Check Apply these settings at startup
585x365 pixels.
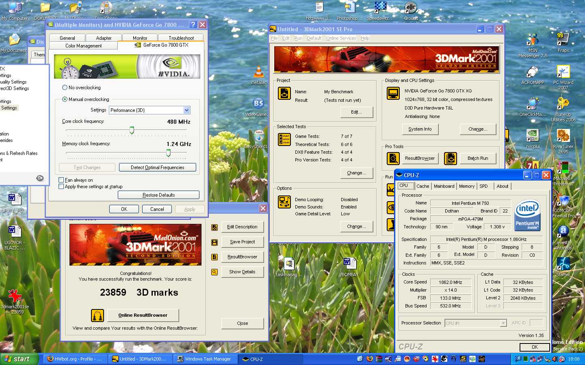click(61, 187)
